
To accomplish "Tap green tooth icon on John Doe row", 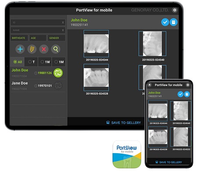I will 58,73.
